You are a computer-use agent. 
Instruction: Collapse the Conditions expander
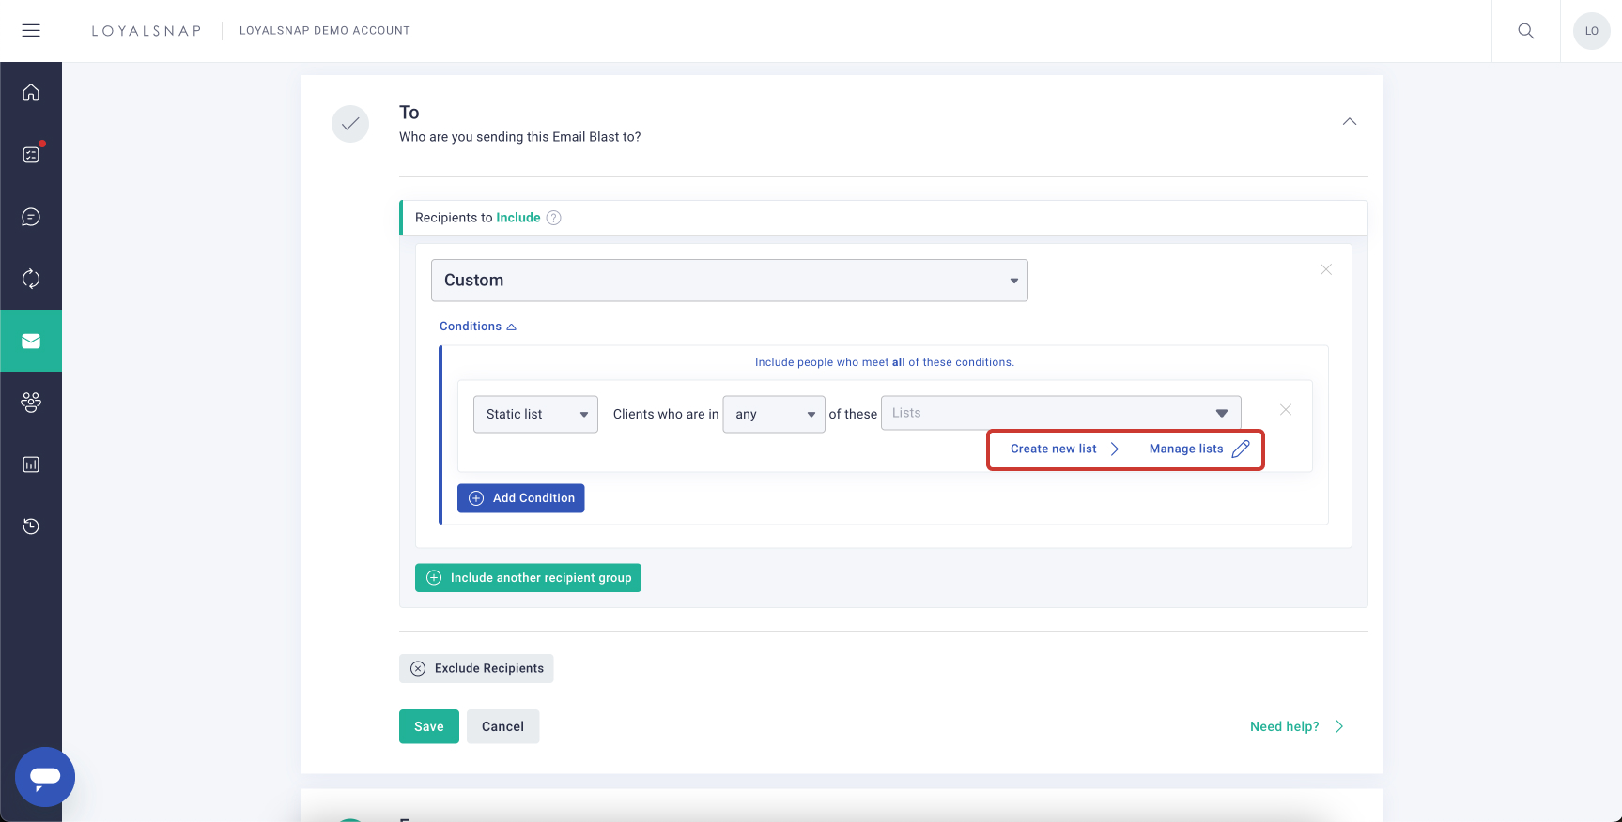[x=478, y=327]
